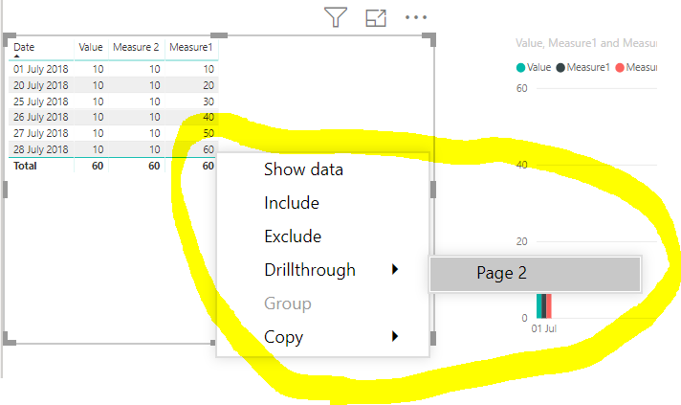Select the '20 July 2018' date cell

coord(40,85)
